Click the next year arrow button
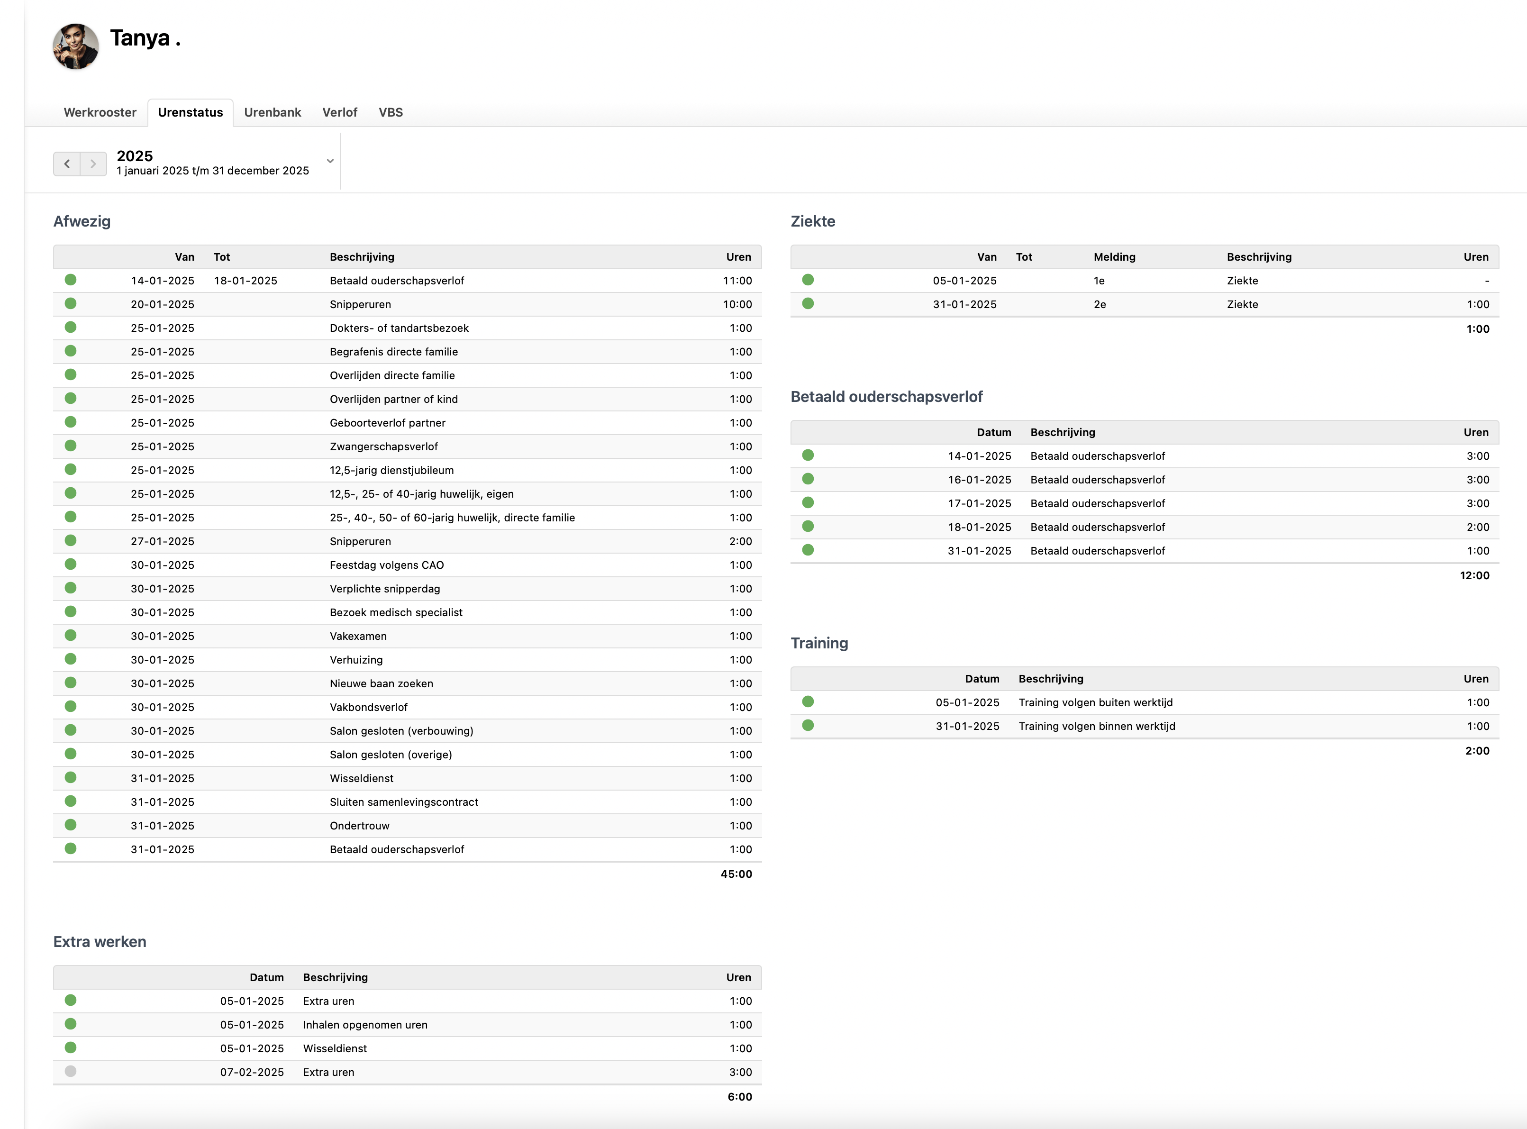This screenshot has height=1129, width=1527. [x=93, y=164]
